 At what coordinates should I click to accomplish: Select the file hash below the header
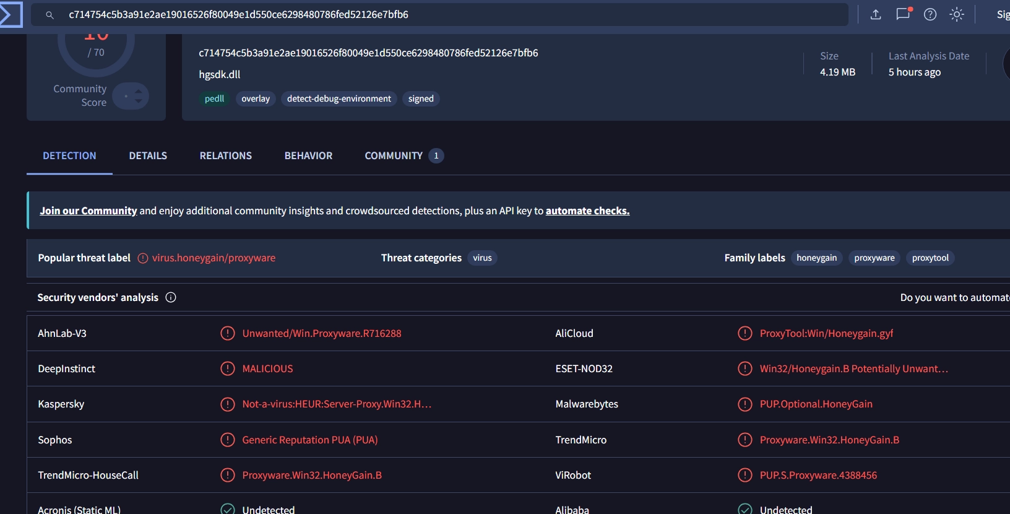[x=368, y=53]
